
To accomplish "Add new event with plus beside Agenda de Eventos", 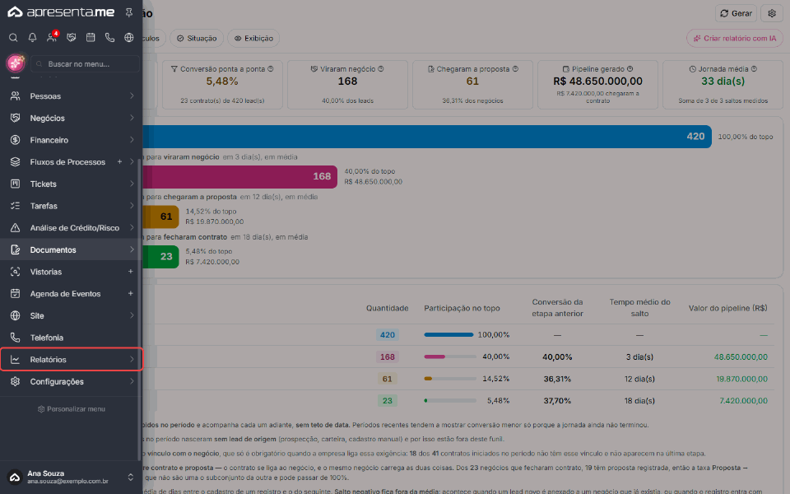I will click(x=131, y=293).
